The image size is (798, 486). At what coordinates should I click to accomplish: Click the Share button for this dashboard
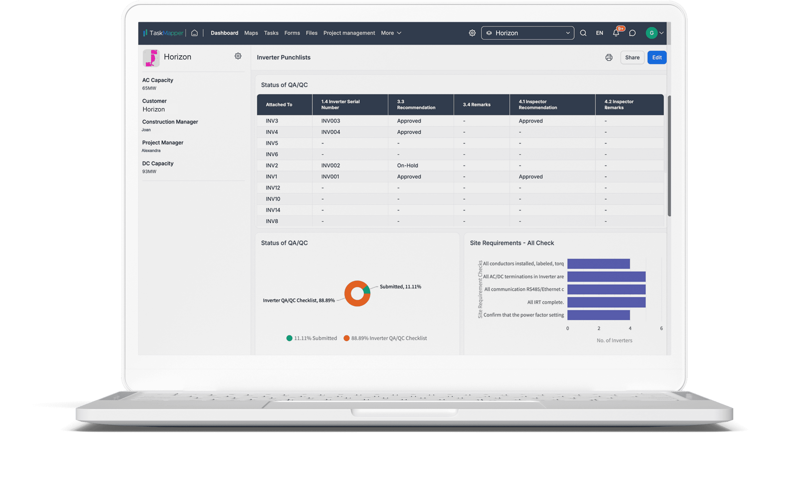point(632,57)
